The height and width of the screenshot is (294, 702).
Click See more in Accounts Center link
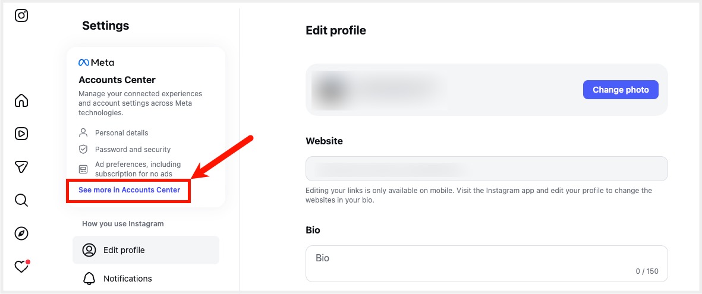129,190
